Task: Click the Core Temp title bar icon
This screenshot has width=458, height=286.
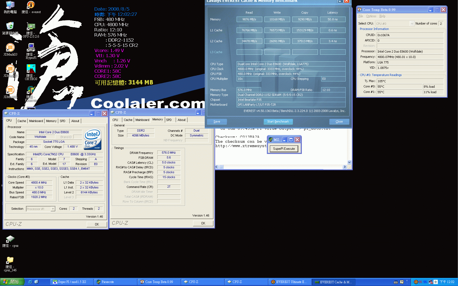Action: [360, 10]
